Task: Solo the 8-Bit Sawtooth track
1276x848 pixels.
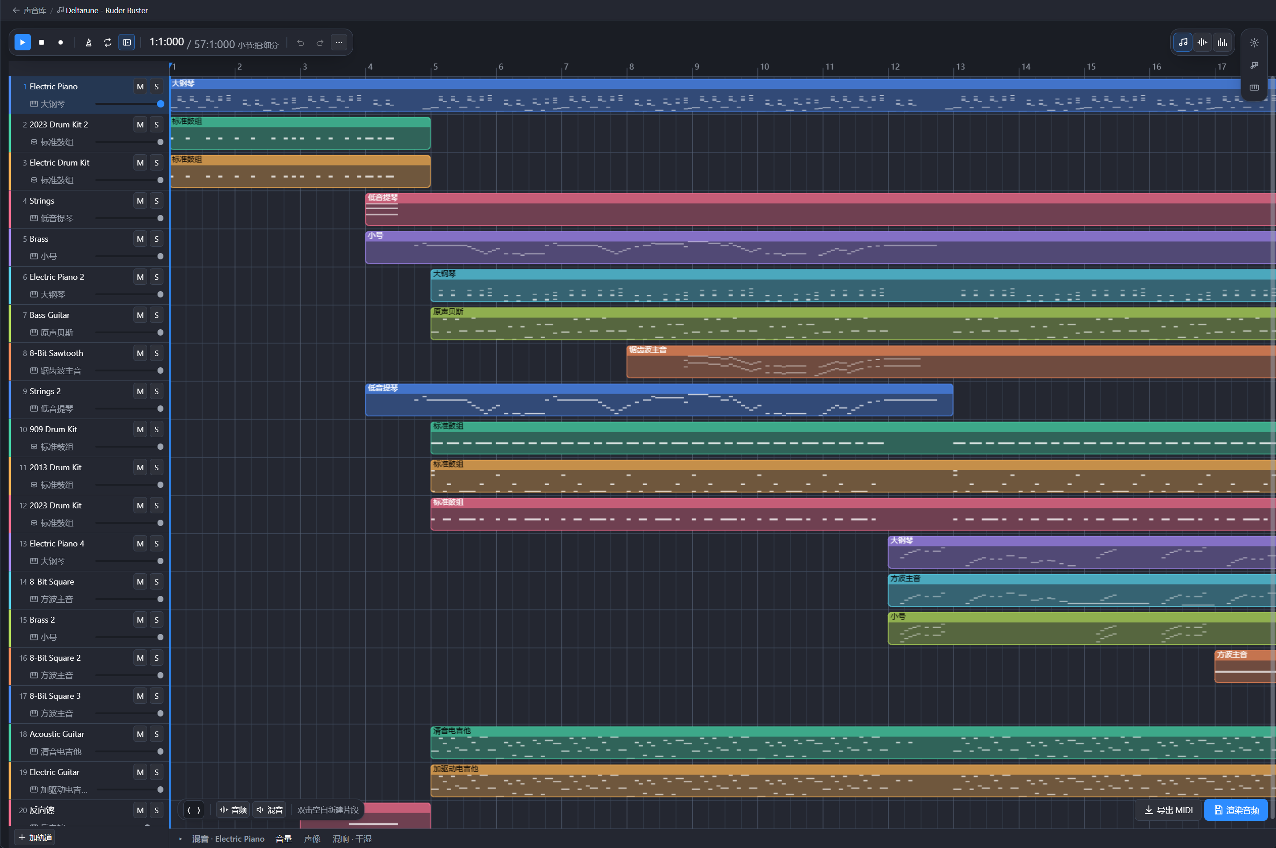Action: [x=157, y=353]
